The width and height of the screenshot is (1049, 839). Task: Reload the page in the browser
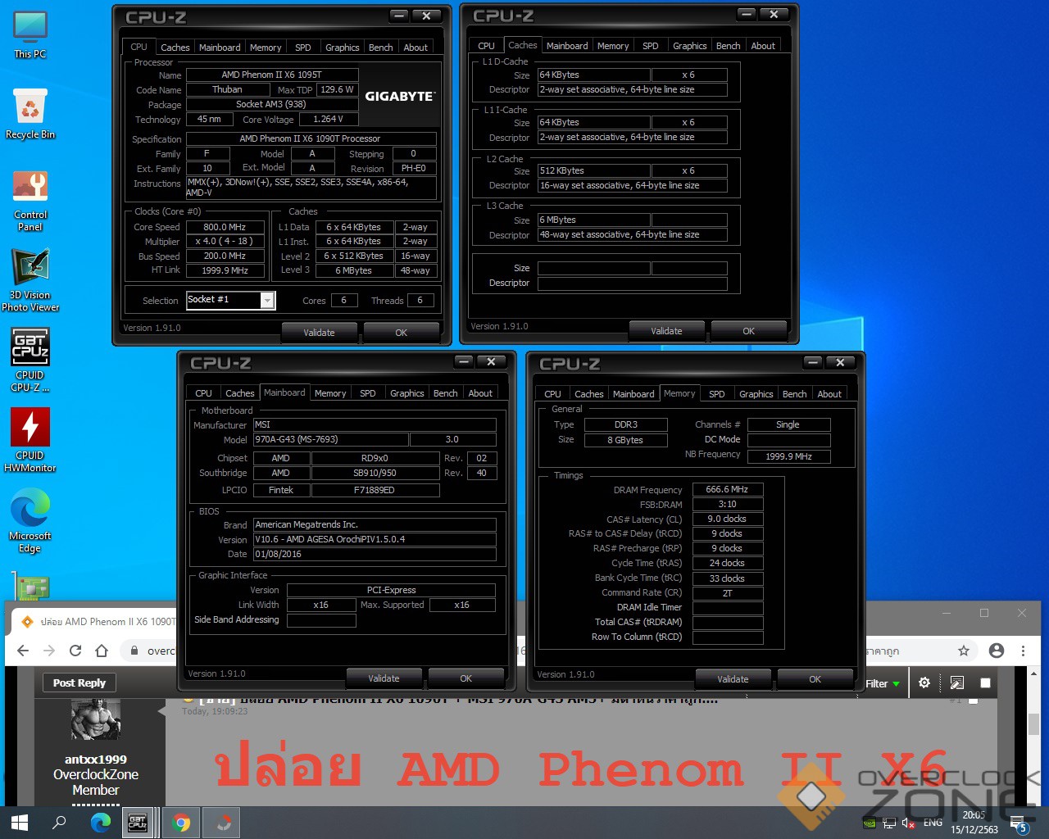click(75, 651)
